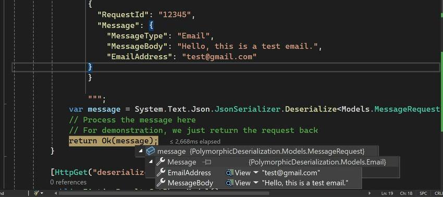Viewport: 443px width, 197px height.
Task: Click the horizontal scrollbar thumb
Action: pyautogui.click(x=164, y=193)
